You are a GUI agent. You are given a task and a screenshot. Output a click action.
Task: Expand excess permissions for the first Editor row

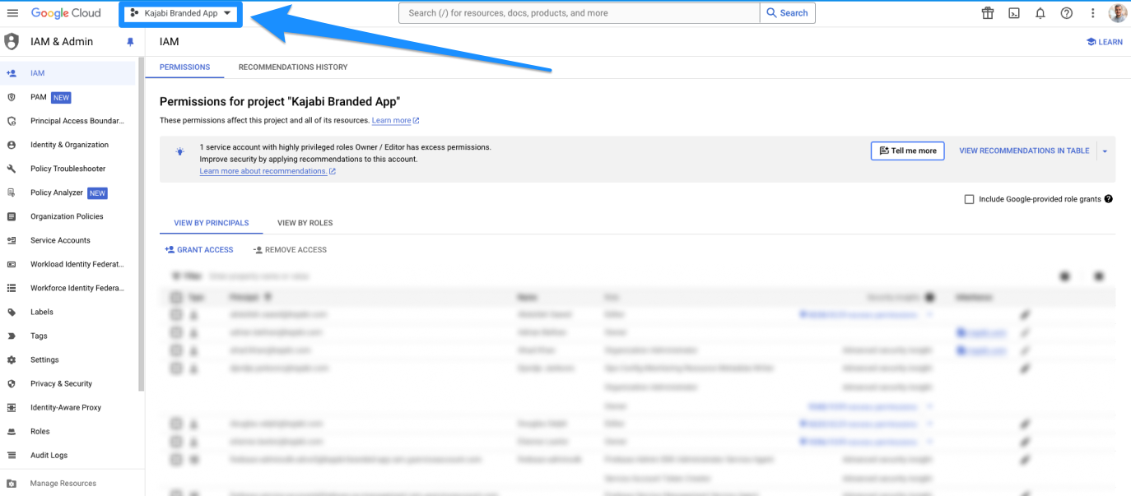929,314
